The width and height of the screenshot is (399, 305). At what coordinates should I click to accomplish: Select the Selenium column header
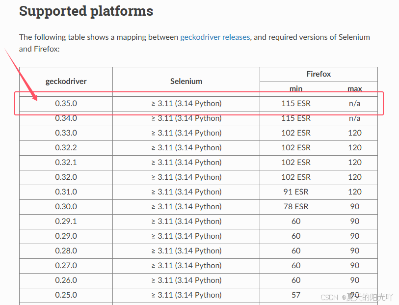[186, 81]
